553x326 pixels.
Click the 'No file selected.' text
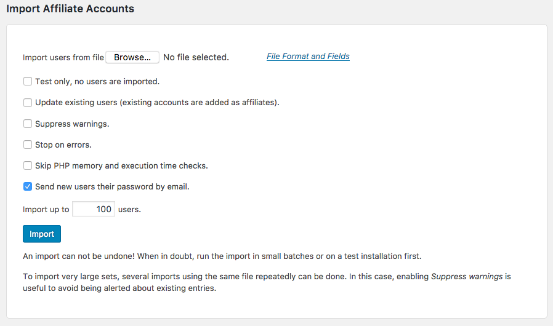(x=196, y=57)
